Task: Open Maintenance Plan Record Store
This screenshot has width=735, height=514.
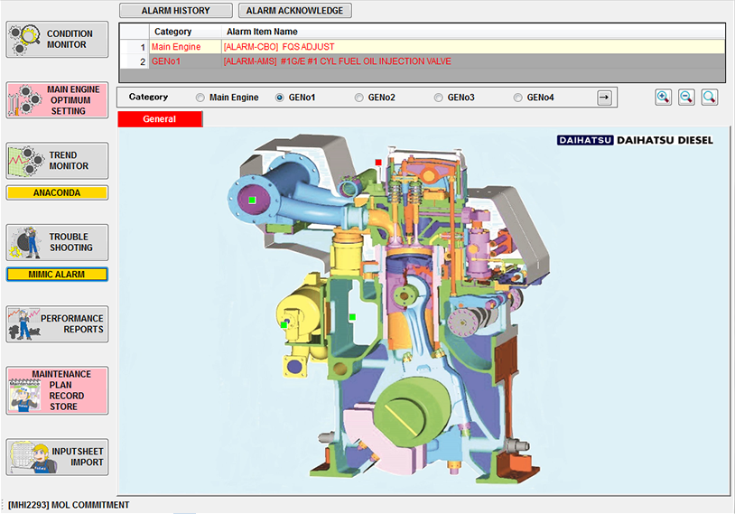Action: 57,390
